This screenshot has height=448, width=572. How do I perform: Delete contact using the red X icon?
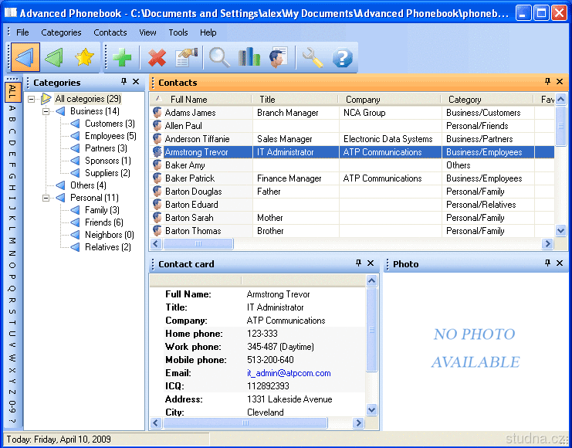pos(157,58)
